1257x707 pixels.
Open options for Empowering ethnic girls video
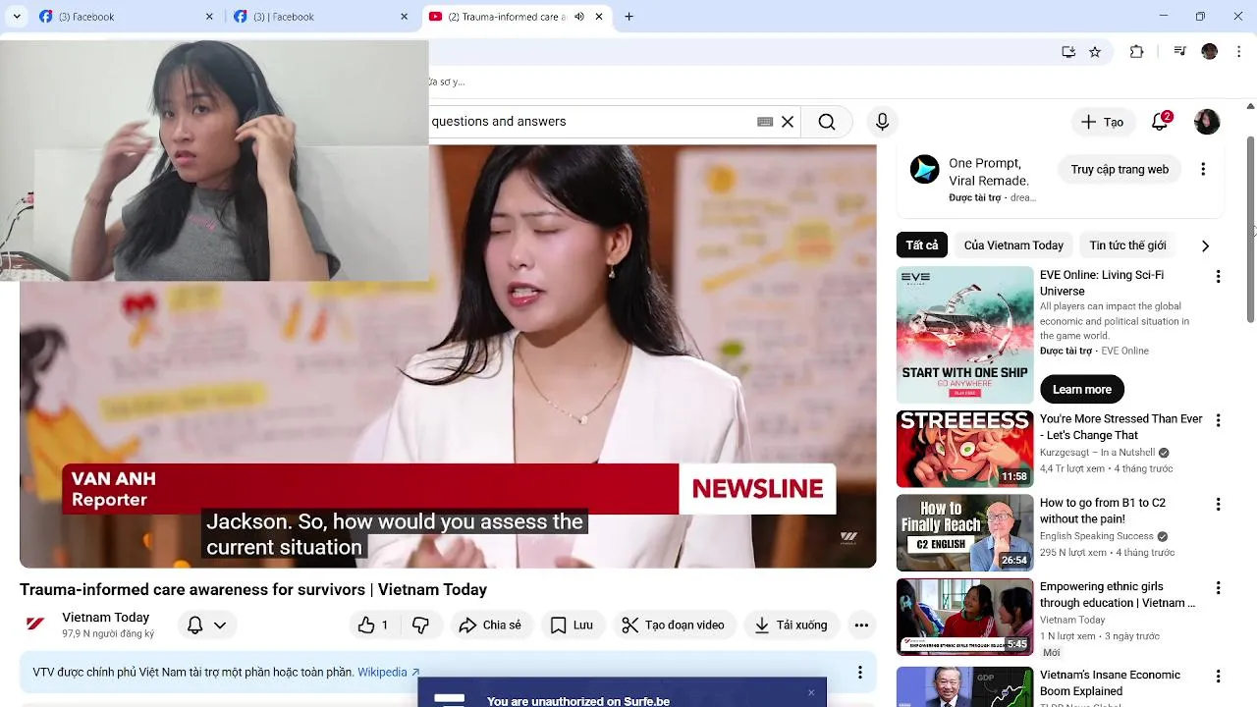point(1218,588)
